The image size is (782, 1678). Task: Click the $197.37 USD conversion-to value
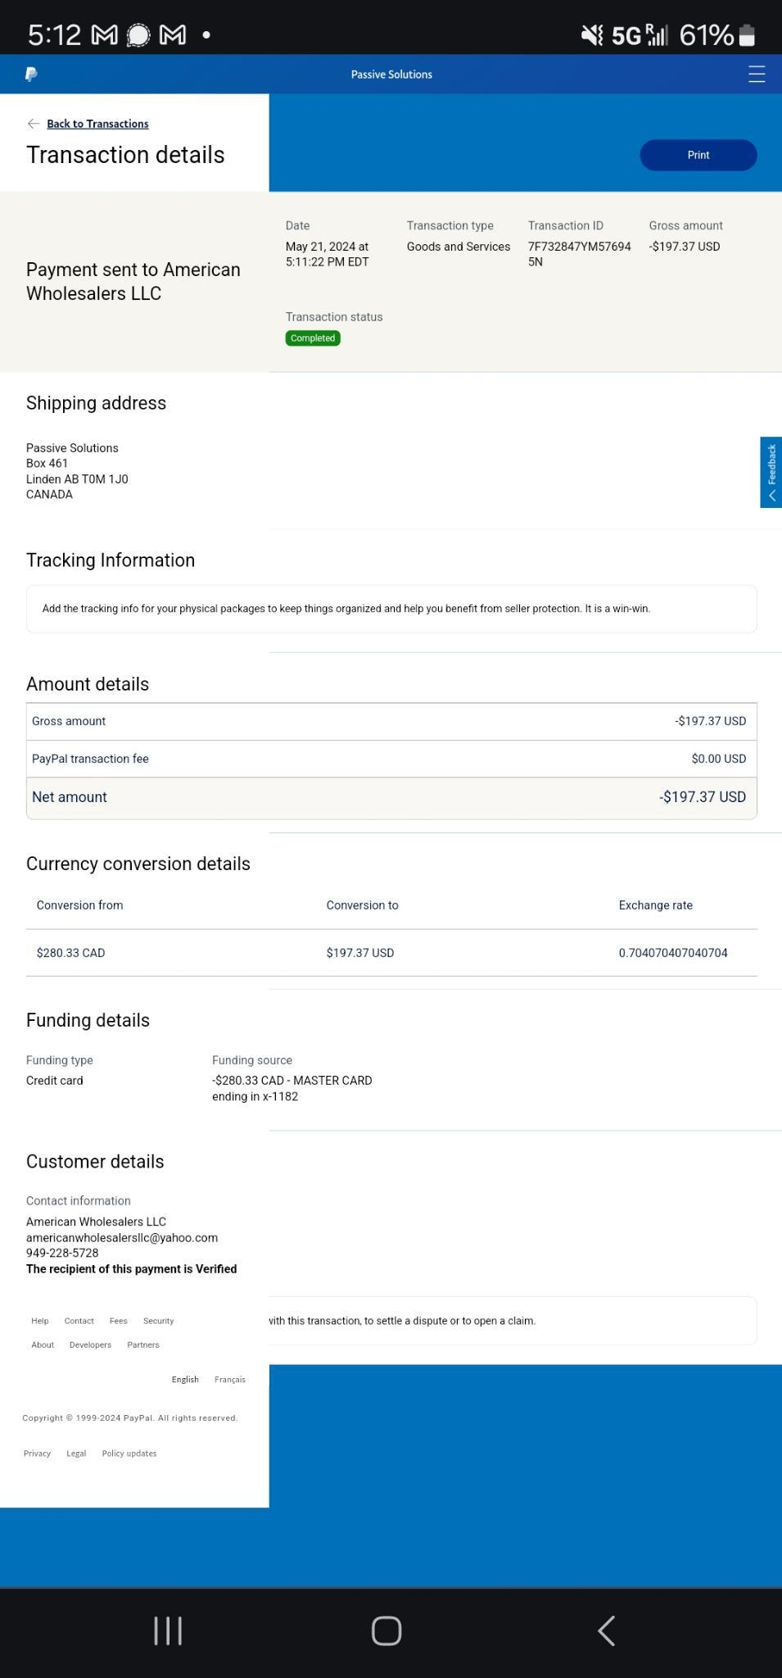[360, 953]
